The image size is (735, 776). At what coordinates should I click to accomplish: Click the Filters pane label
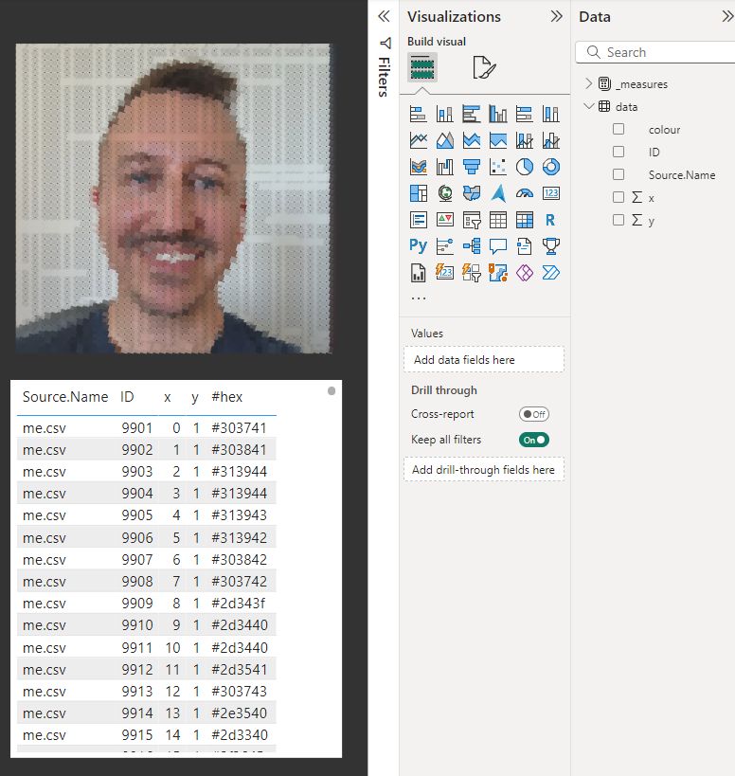click(x=384, y=77)
